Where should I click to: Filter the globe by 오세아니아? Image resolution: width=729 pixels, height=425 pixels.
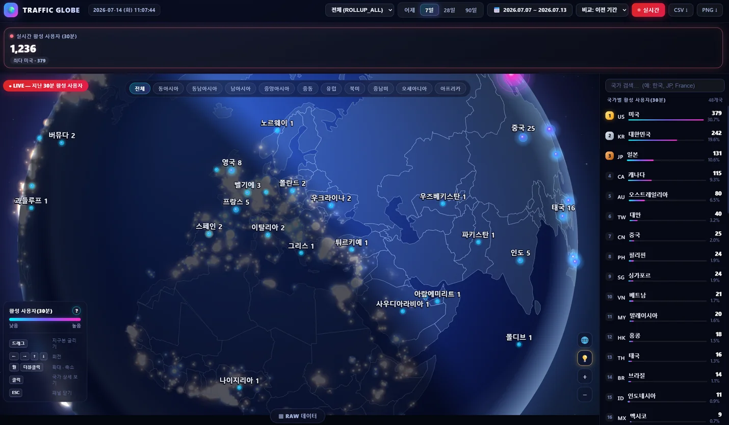point(414,89)
